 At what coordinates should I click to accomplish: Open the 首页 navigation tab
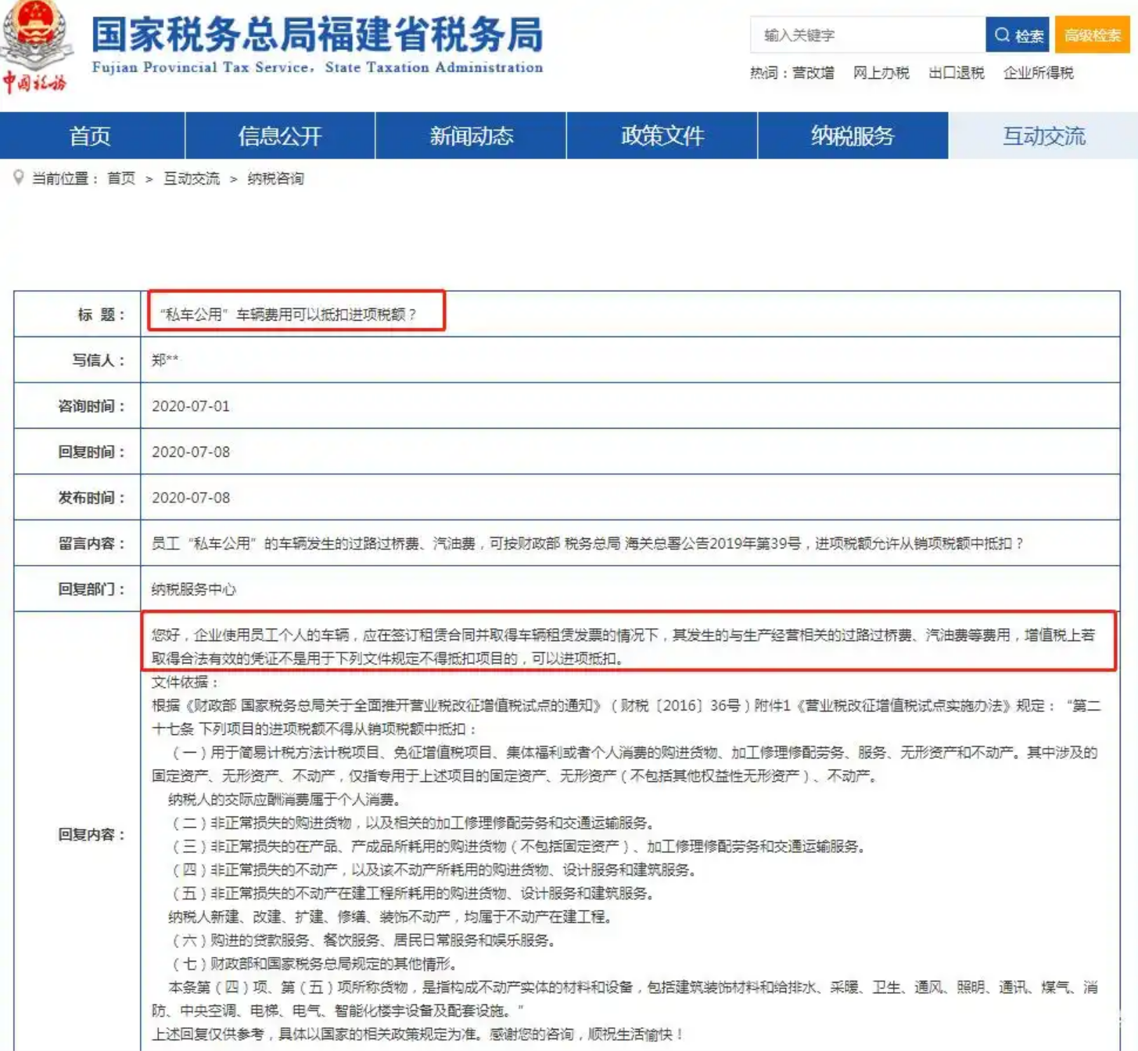92,135
